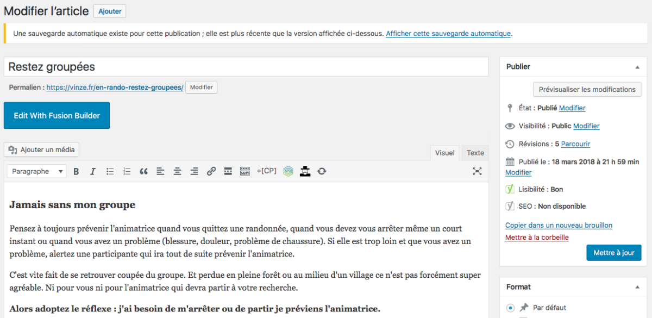The width and height of the screenshot is (652, 318).
Task: Click the 'Edit With Fusion Builder' button
Action: click(57, 115)
